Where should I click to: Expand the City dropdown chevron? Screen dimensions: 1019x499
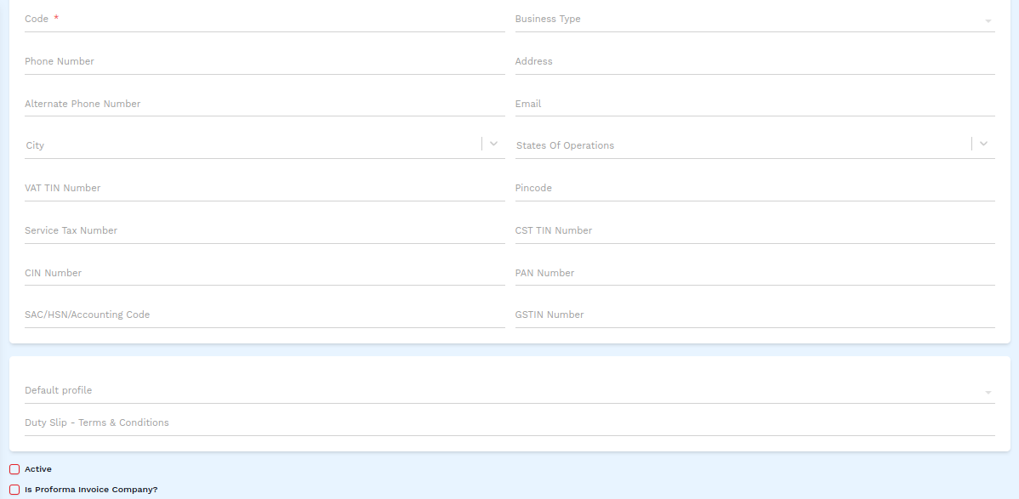click(x=493, y=144)
